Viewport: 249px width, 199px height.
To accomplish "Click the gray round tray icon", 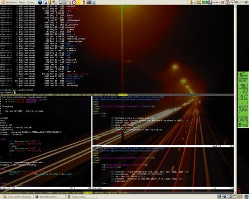I will [195, 2].
